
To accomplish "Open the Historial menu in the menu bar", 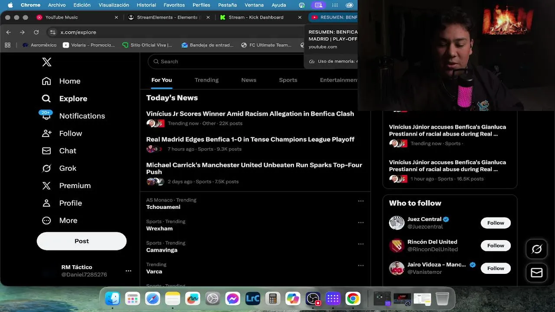I will [x=146, y=5].
